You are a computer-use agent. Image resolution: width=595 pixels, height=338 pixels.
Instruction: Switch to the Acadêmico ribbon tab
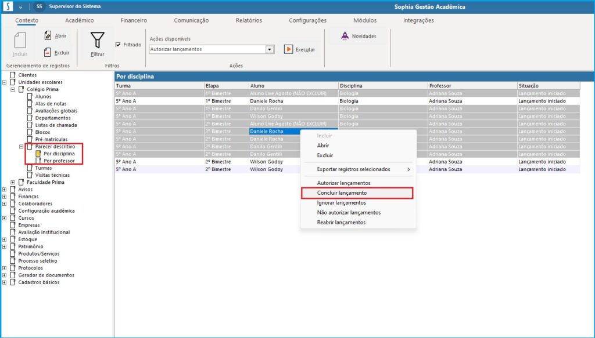tap(79, 20)
